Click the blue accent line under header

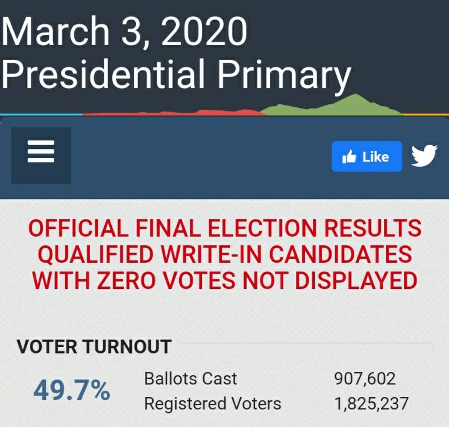[x=41, y=114]
